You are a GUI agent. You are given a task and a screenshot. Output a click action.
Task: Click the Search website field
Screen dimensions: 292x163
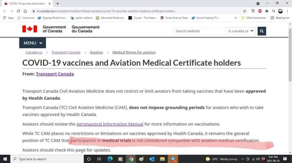199,31
